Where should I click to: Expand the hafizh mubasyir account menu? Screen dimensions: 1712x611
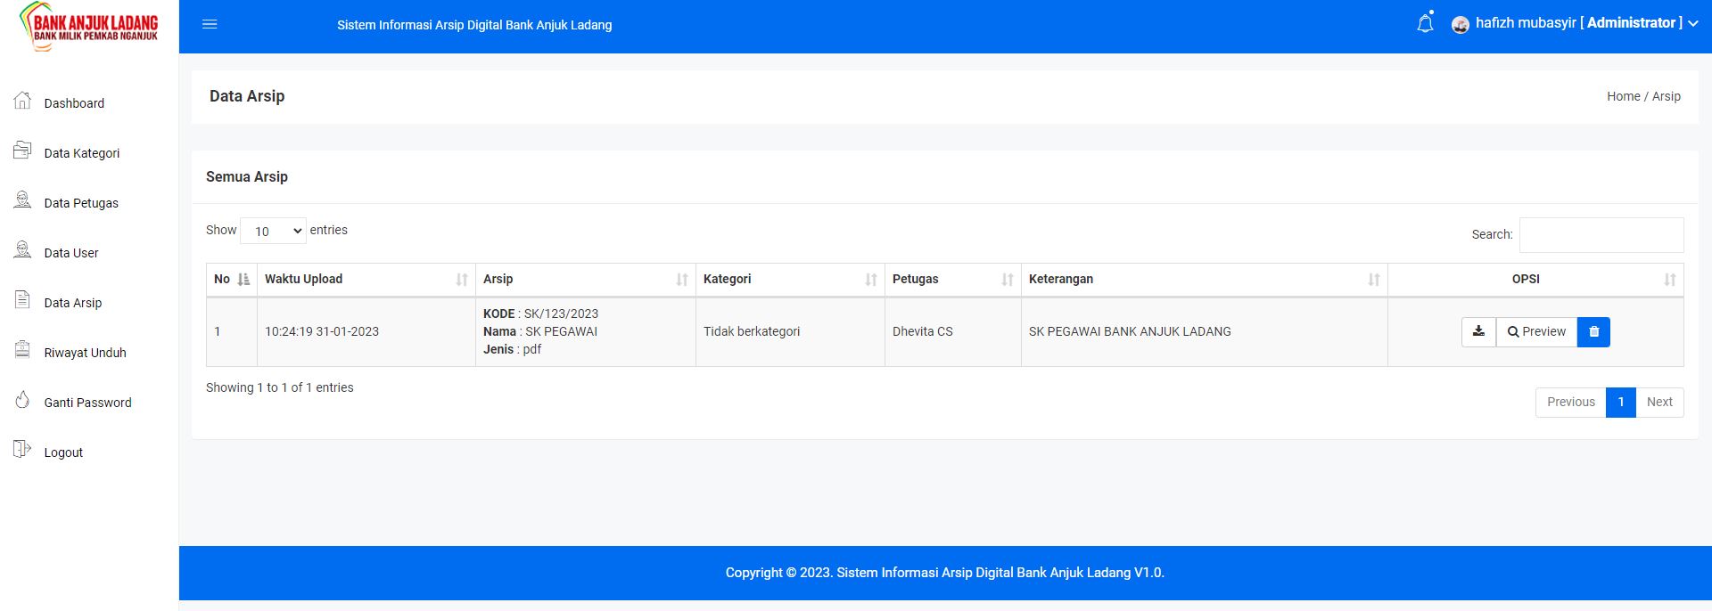(x=1586, y=23)
